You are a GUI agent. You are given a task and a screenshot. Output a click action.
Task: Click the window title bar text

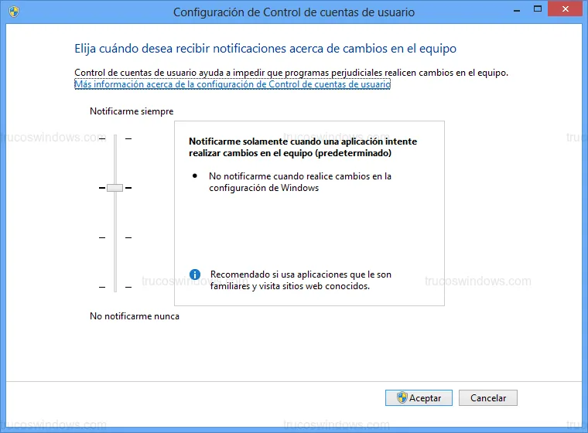coord(293,12)
